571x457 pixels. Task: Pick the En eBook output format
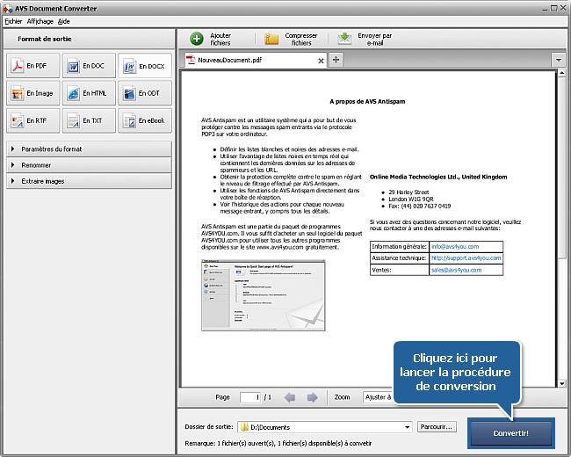pos(144,120)
